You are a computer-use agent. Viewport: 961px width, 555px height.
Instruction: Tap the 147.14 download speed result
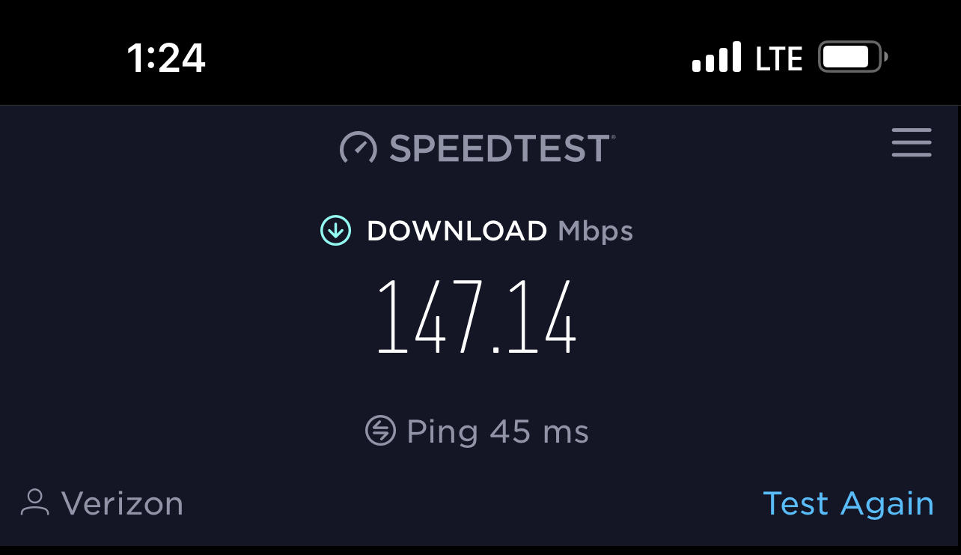coord(477,316)
